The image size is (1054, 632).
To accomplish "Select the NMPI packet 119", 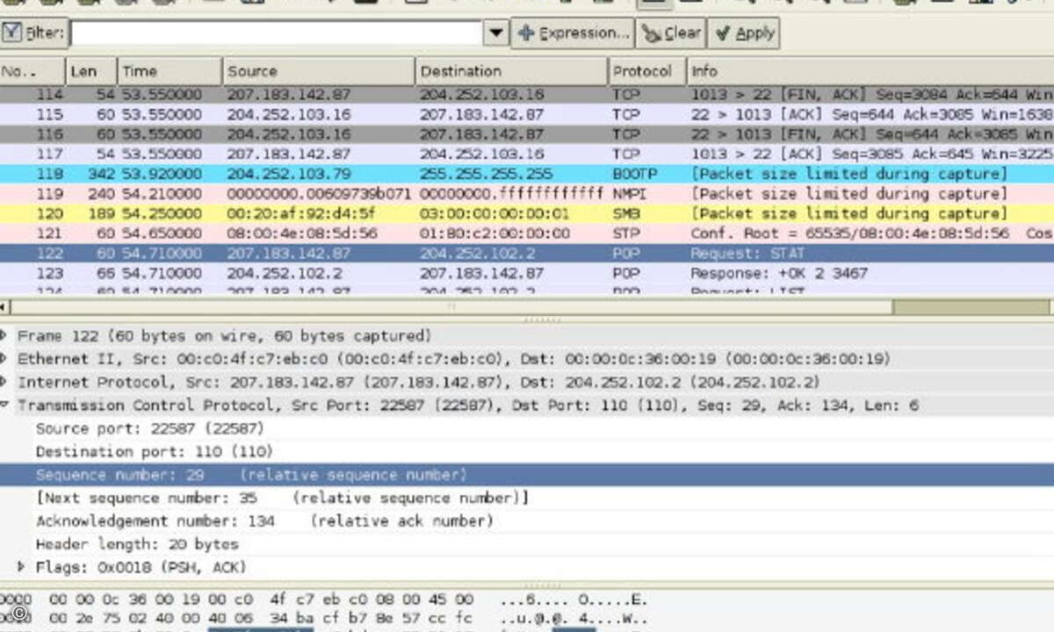I will (x=527, y=193).
